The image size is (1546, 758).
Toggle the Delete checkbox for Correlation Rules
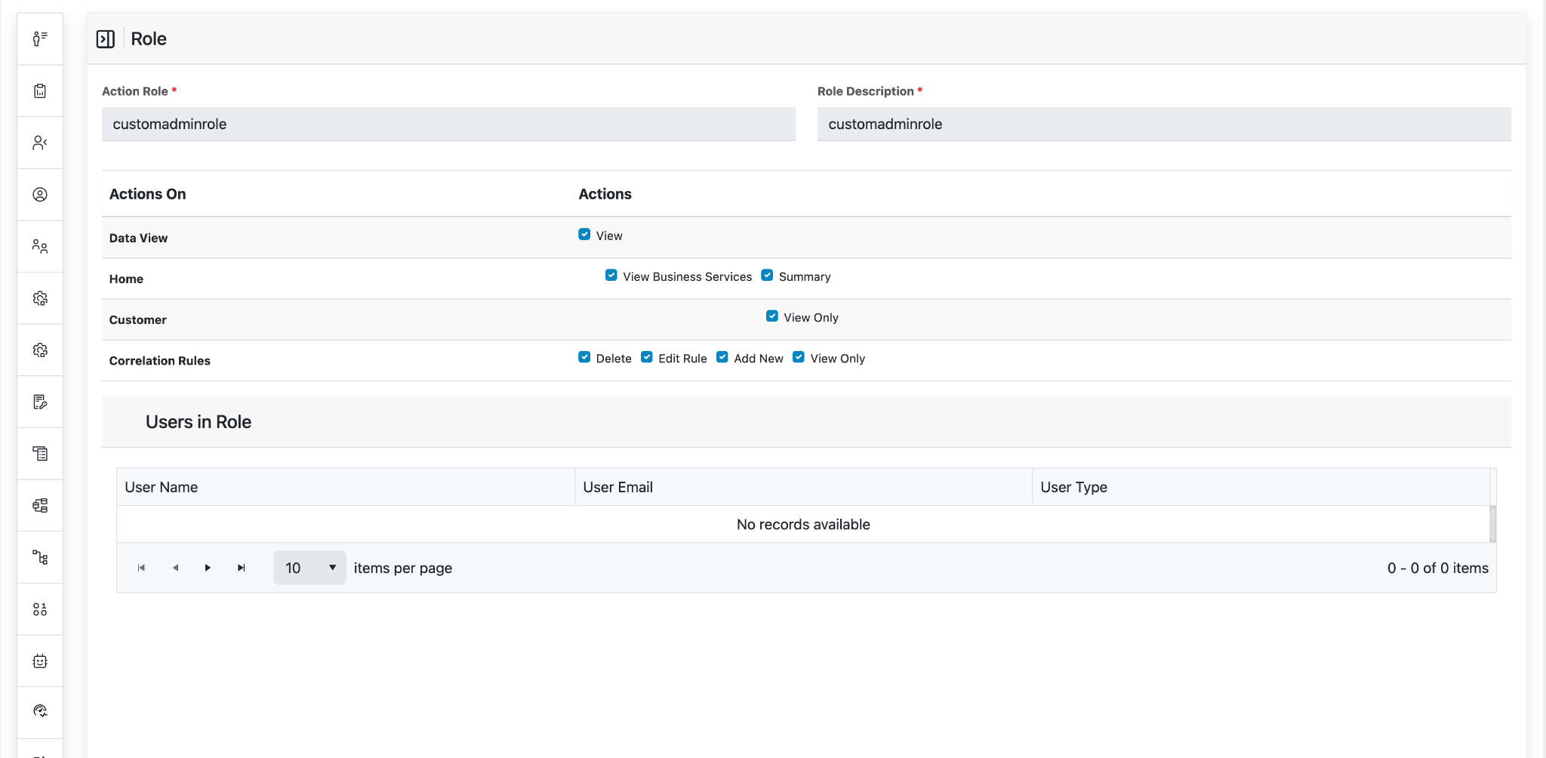[584, 357]
